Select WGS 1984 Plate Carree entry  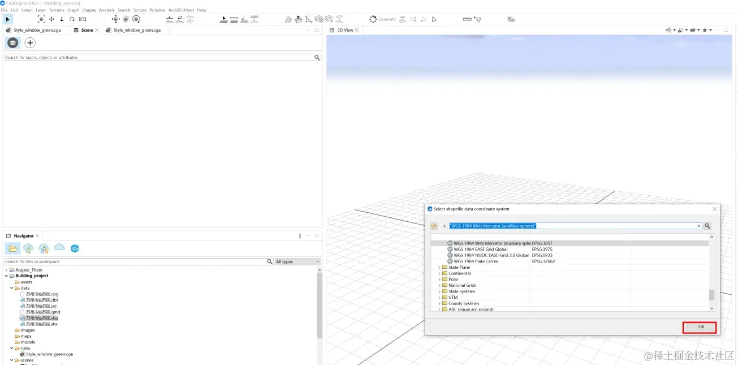(x=476, y=261)
